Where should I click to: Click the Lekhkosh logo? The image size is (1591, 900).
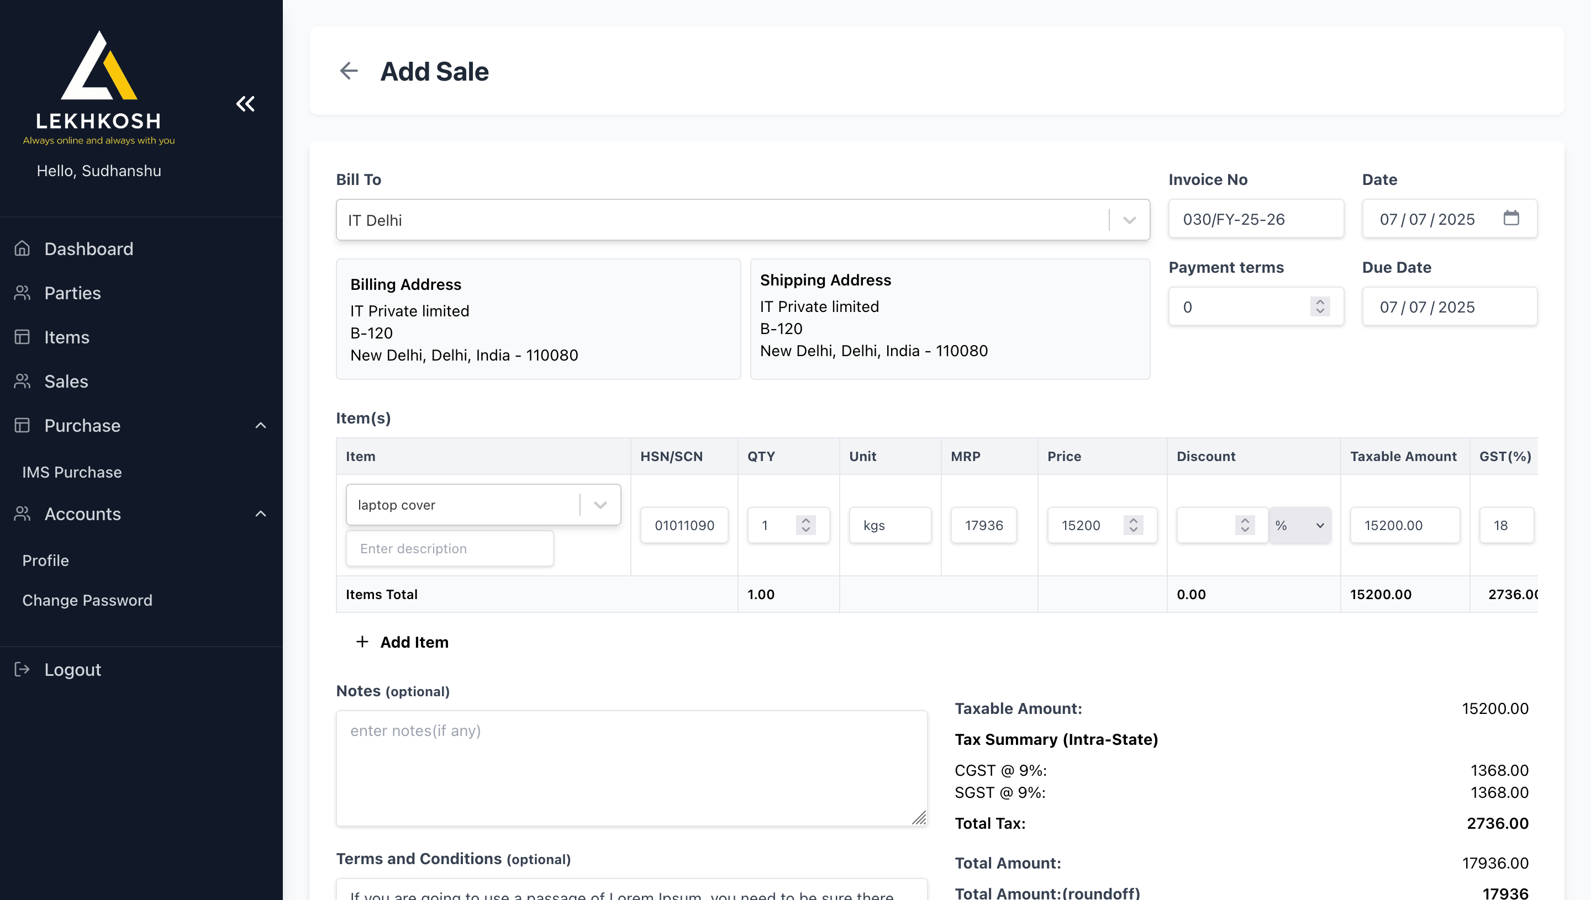[x=99, y=87]
